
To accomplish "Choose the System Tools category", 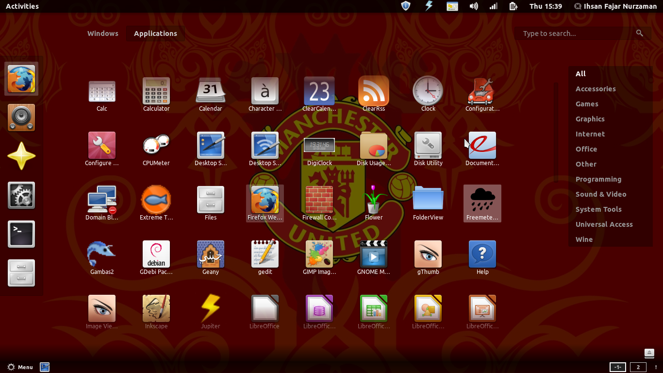I will (598, 209).
